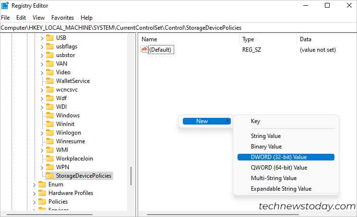357x217 pixels.
Task: Click the values pane horizontal scrollbar
Action: pyautogui.click(x=223, y=214)
